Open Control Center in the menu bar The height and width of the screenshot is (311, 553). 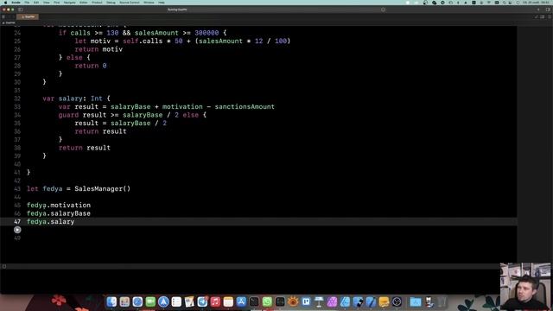pos(511,3)
